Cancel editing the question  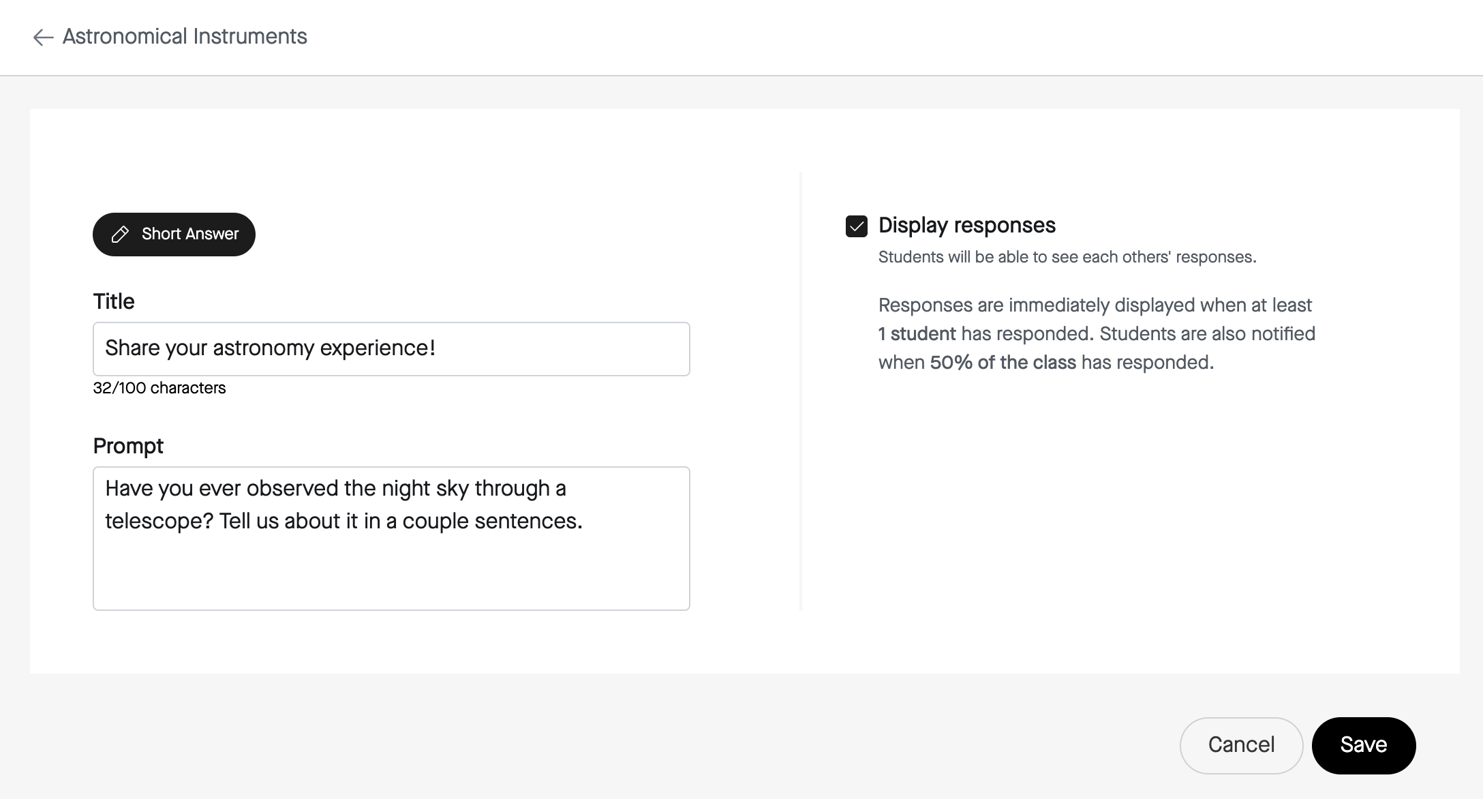point(1241,745)
